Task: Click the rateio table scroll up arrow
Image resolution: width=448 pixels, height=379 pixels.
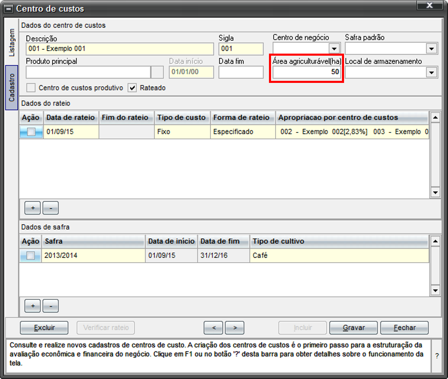Action: pos(435,118)
